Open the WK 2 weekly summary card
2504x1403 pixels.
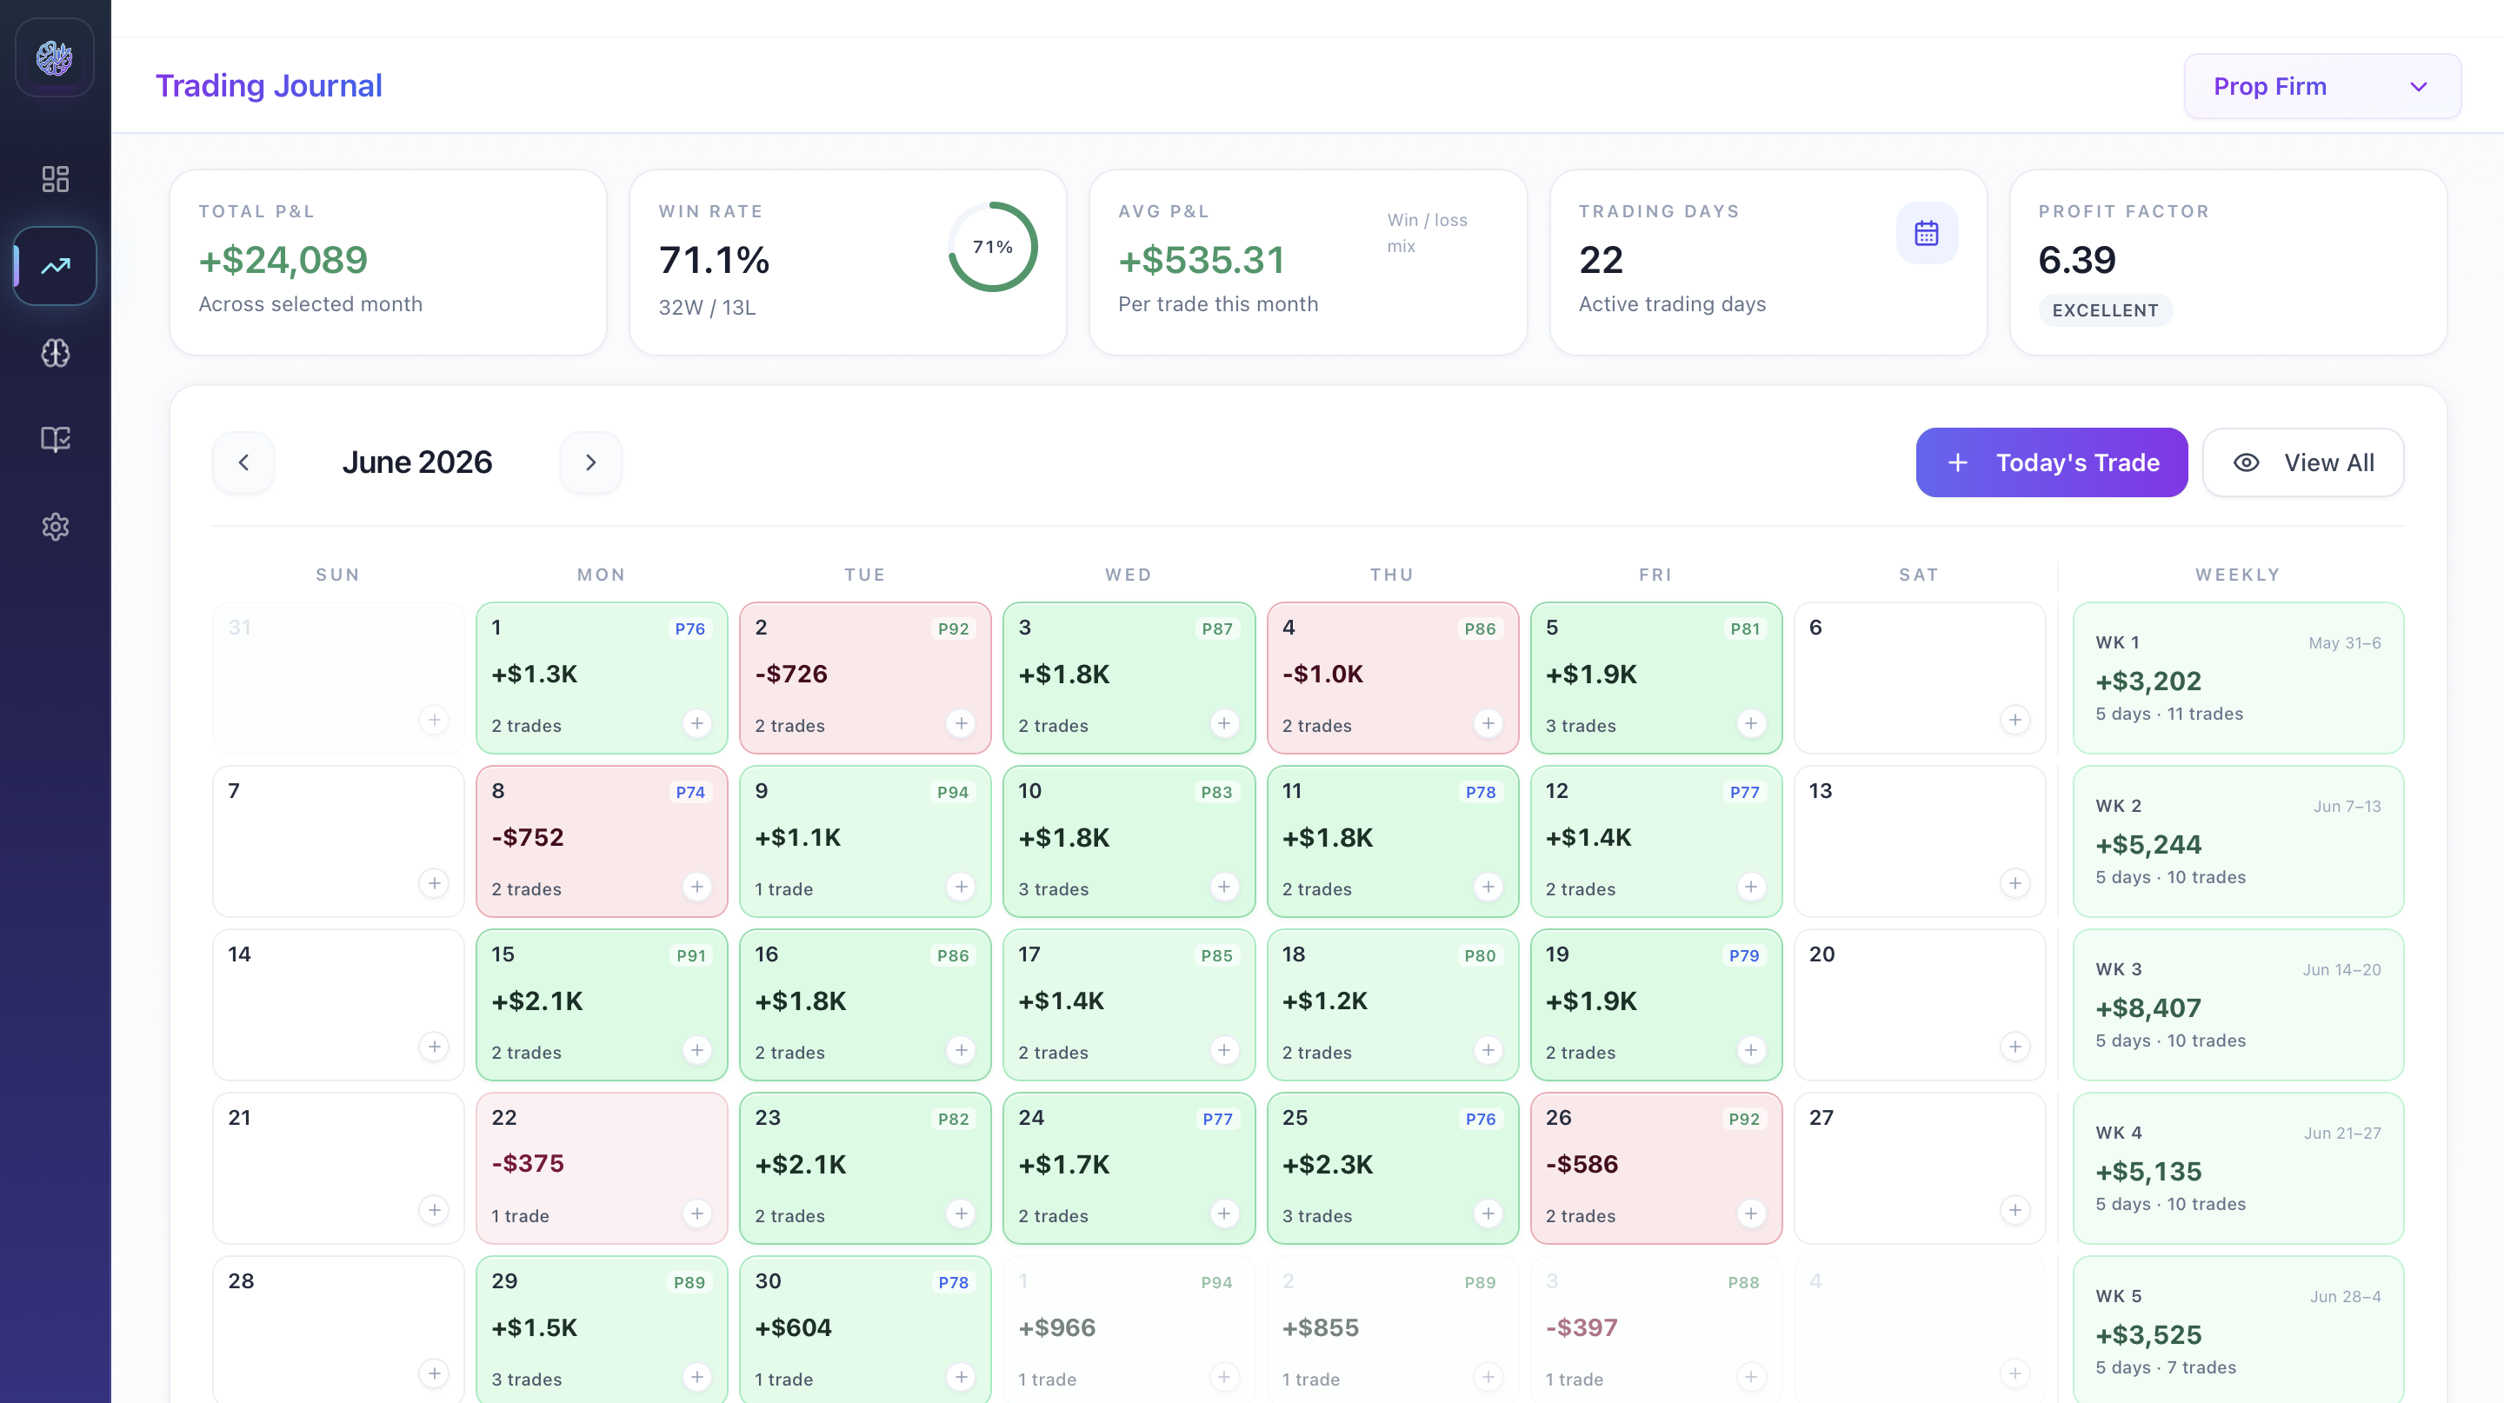click(x=2238, y=841)
